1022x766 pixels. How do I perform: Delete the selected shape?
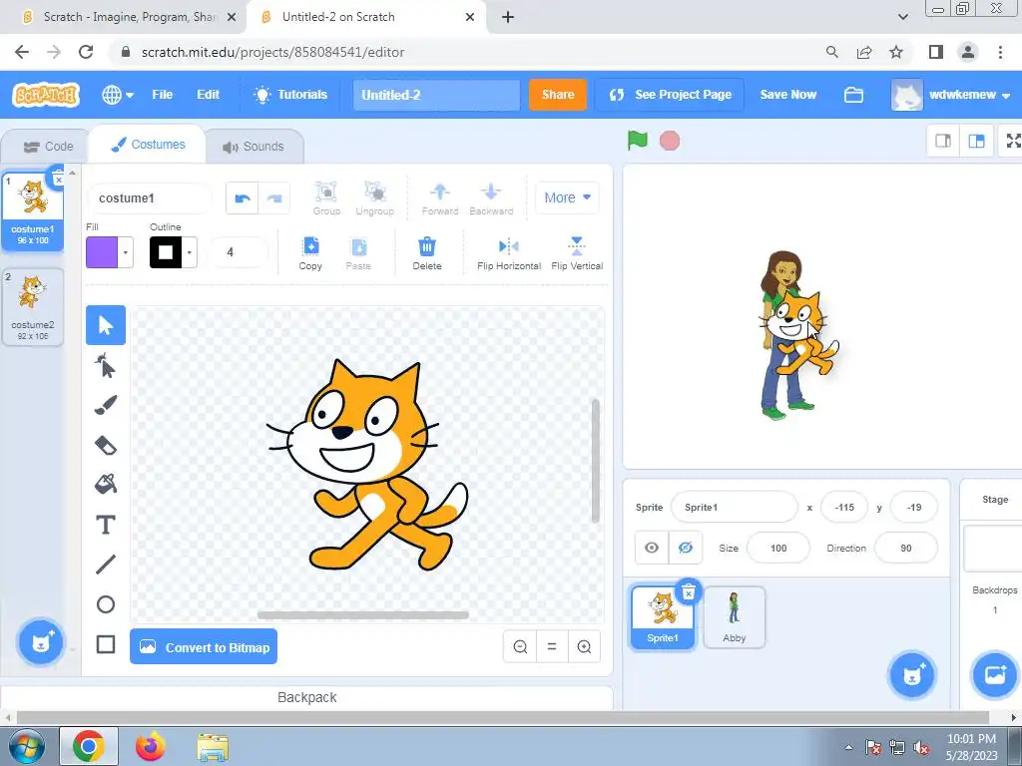(427, 253)
